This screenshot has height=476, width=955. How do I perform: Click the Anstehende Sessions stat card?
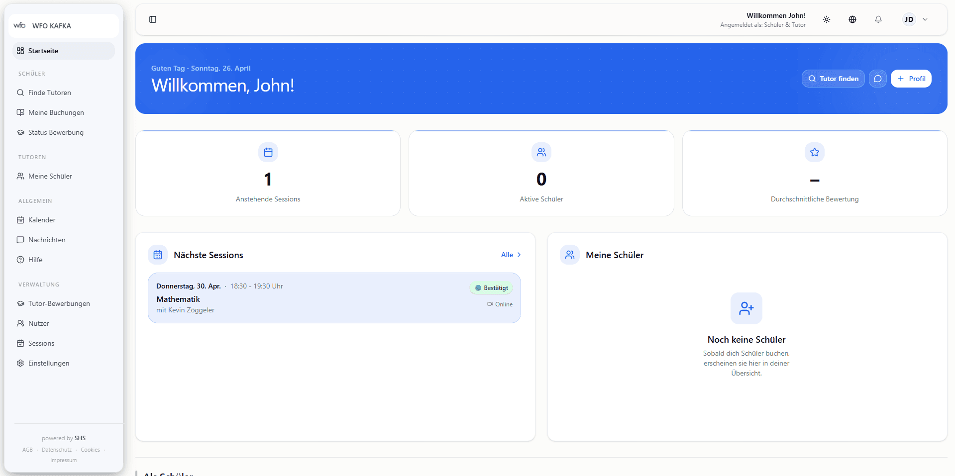pos(268,173)
